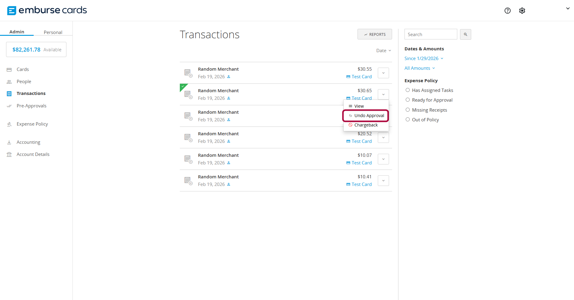Open the All Amounts dropdown
This screenshot has height=300, width=574.
pos(419,68)
